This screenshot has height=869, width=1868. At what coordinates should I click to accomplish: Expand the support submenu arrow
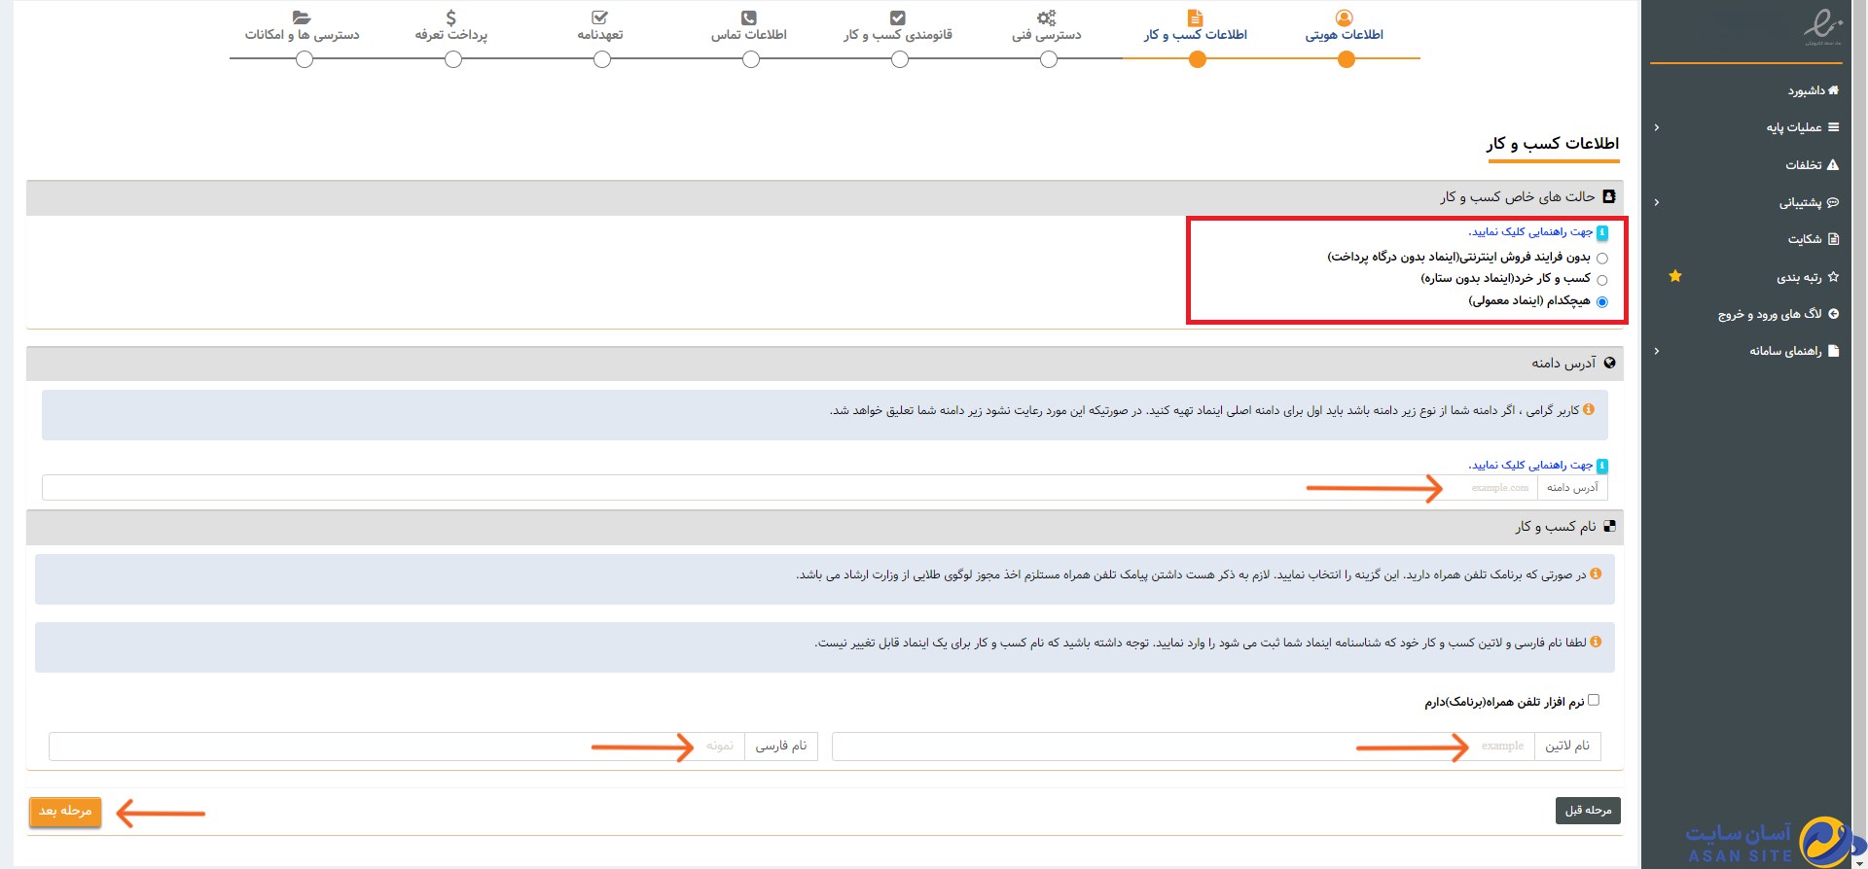(x=1657, y=202)
